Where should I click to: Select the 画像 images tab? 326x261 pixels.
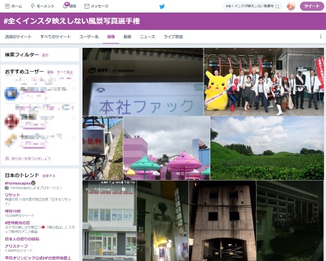(x=111, y=37)
